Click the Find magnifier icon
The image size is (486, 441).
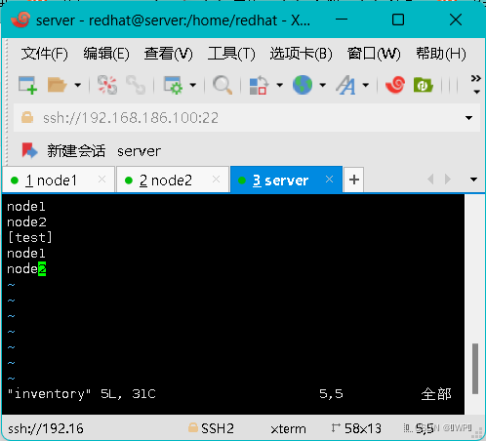point(223,85)
